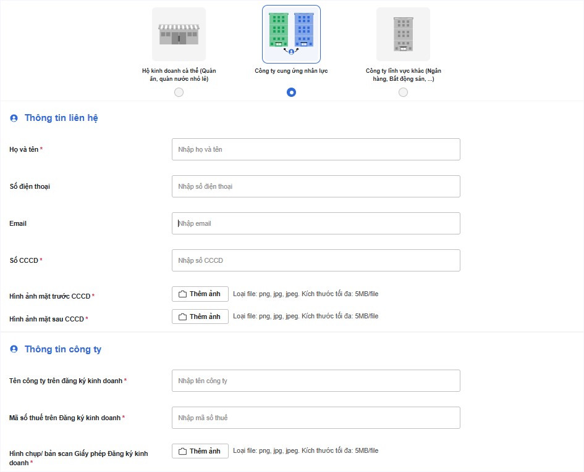This screenshot has height=472, width=584.
Task: Select the Hộ kinh doanh cá thể storefront image
Action: tap(179, 34)
